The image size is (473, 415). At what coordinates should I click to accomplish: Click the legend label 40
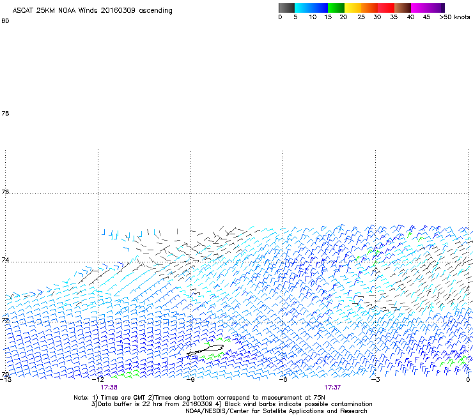pos(410,17)
